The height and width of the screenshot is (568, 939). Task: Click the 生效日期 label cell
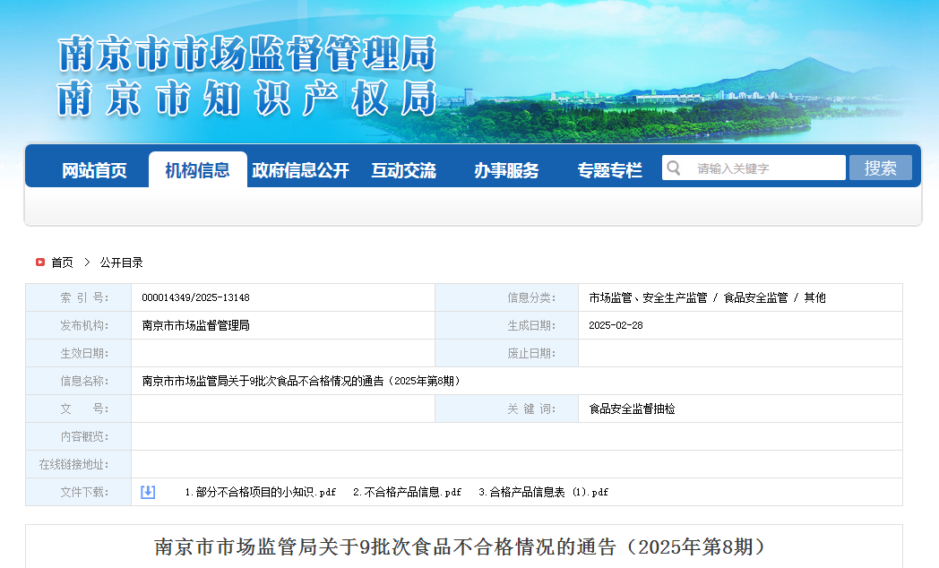[x=79, y=353]
